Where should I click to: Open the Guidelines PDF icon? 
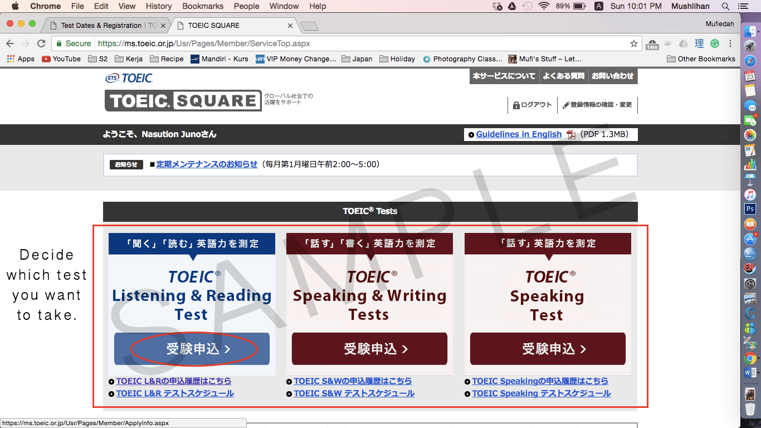(x=571, y=134)
